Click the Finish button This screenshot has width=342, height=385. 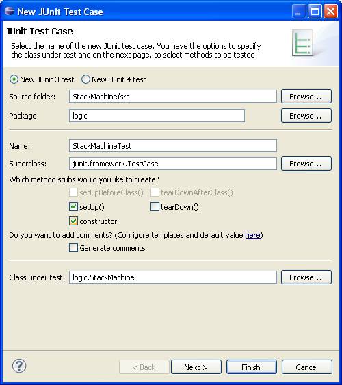pyautogui.click(x=252, y=367)
